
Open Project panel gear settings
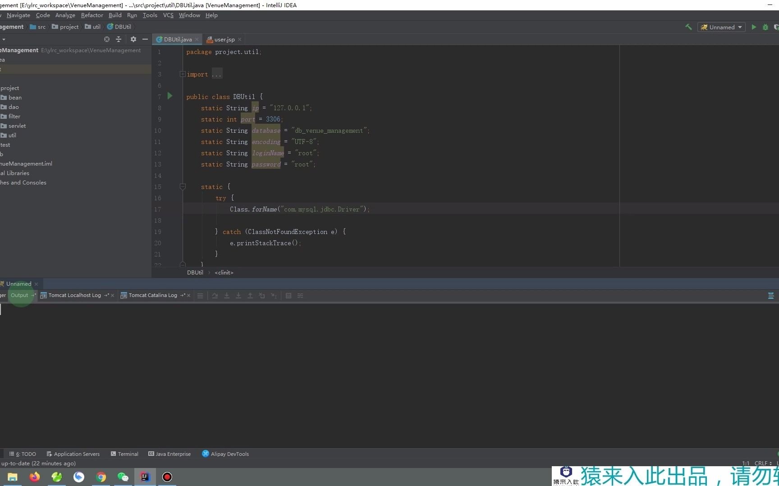pos(133,39)
